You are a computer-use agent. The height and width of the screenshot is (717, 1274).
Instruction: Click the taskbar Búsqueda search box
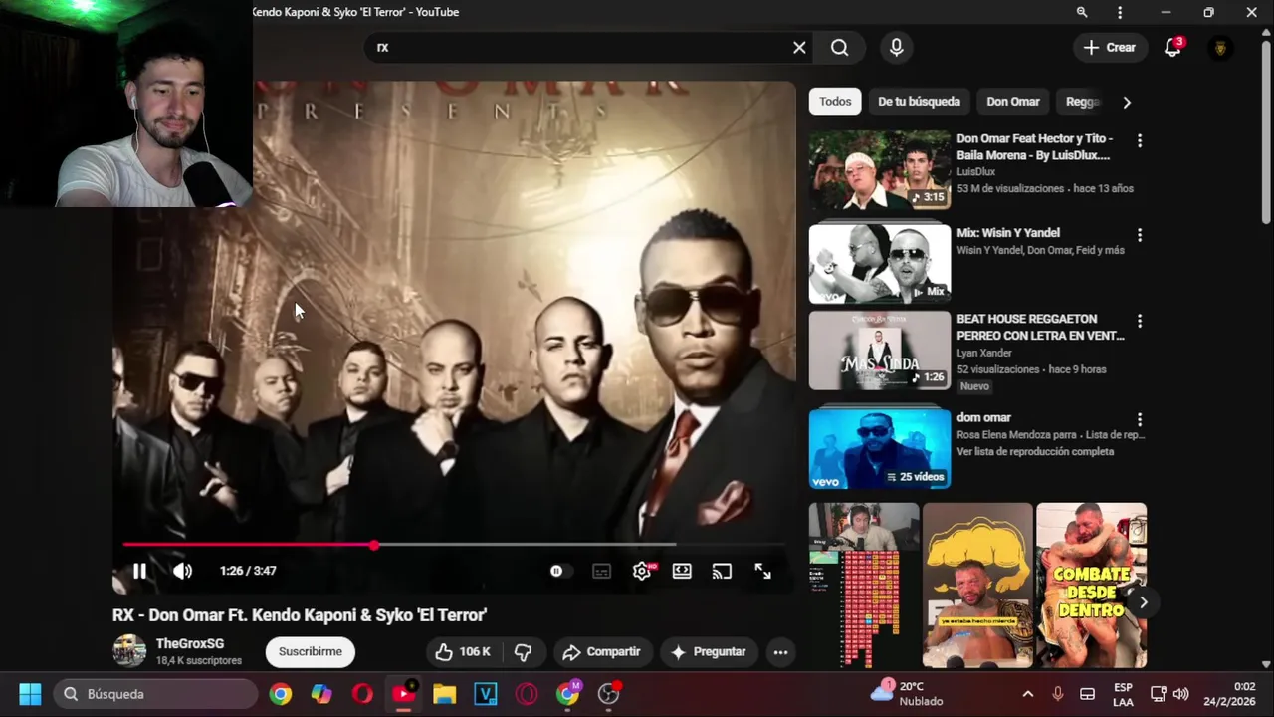[x=155, y=694]
